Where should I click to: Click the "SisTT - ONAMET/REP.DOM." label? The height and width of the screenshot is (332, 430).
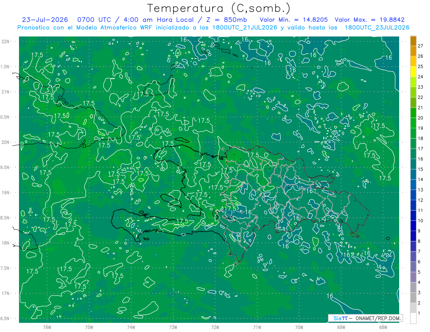(365, 318)
